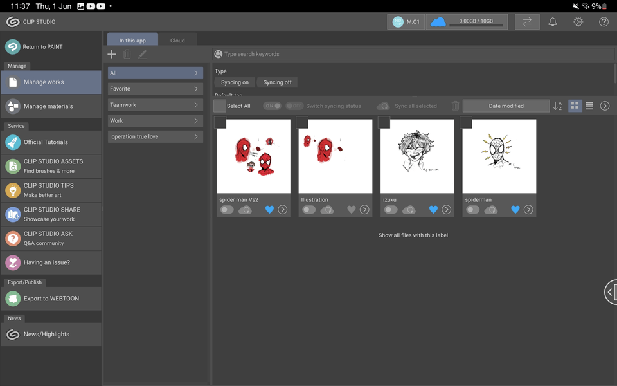Viewport: 617px width, 386px height.
Task: Tick the Select All checkbox
Action: point(220,106)
